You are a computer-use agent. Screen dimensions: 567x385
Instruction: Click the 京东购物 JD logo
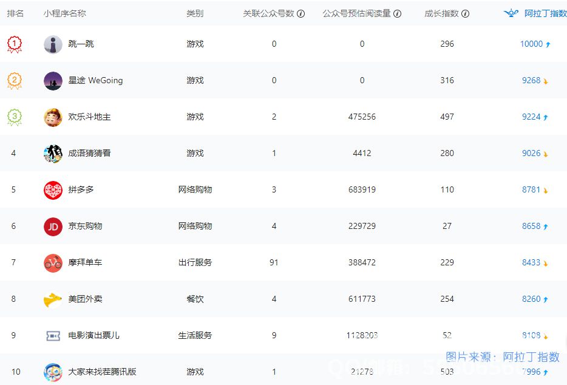[x=53, y=227]
